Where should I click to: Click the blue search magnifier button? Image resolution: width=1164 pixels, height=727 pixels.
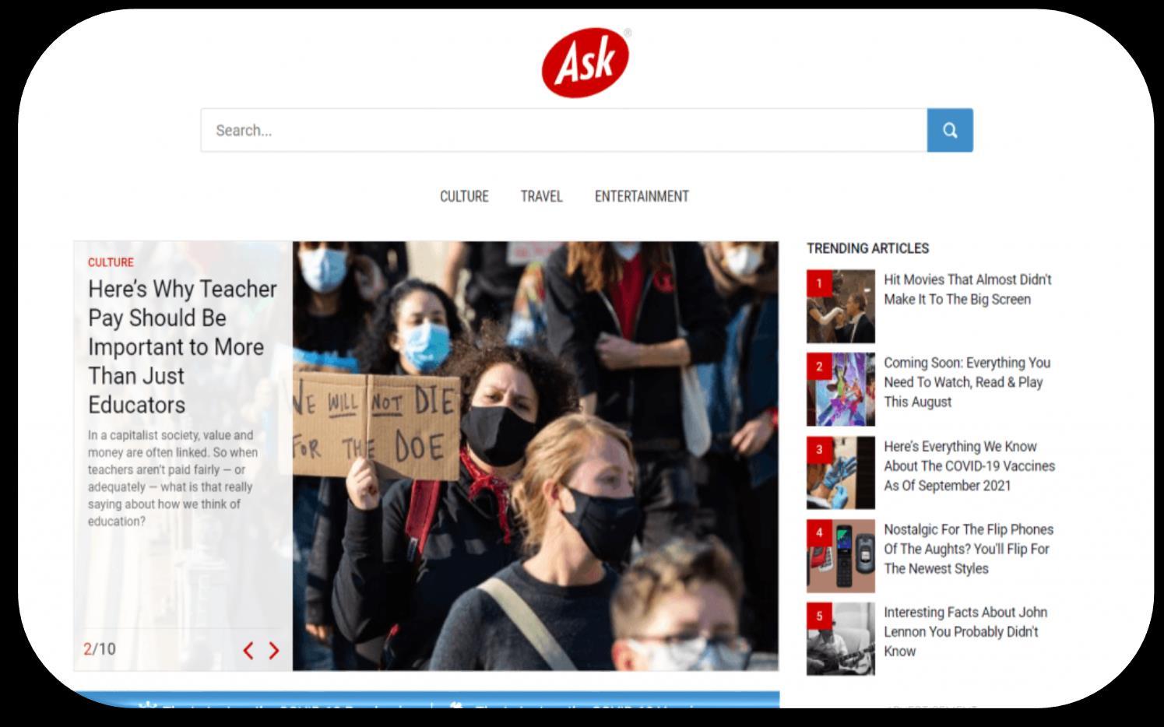950,130
